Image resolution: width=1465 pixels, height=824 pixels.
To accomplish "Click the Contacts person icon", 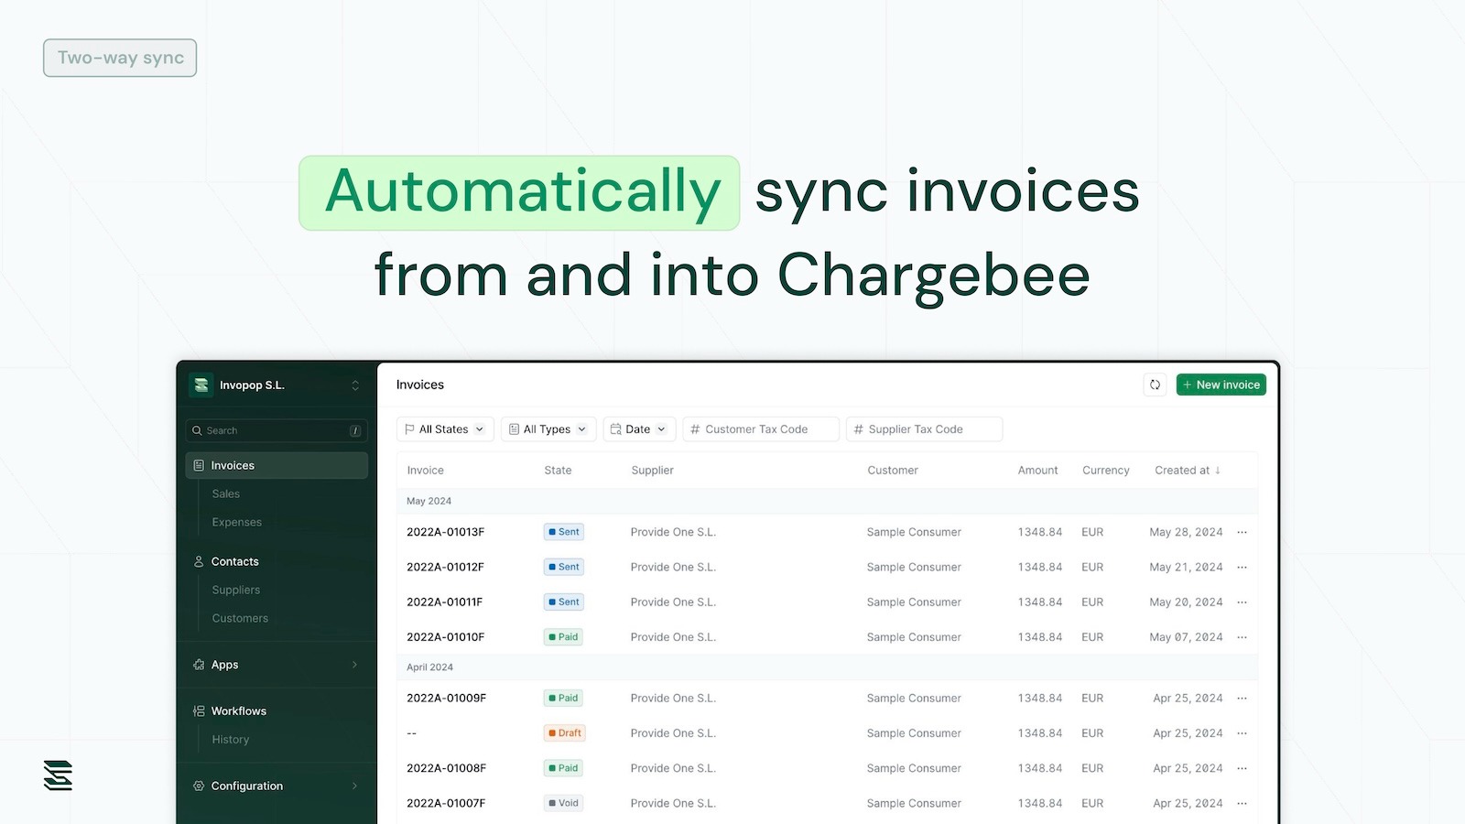I will pos(199,562).
